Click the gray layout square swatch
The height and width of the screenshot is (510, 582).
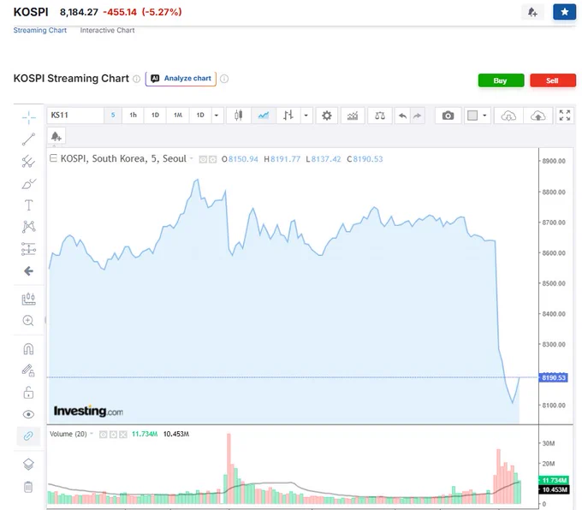[472, 116]
